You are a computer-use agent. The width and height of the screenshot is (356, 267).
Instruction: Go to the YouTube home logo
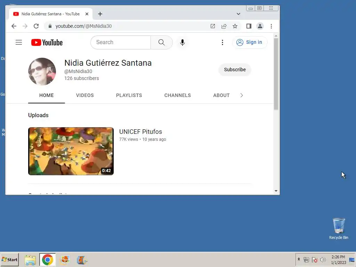[x=47, y=42]
